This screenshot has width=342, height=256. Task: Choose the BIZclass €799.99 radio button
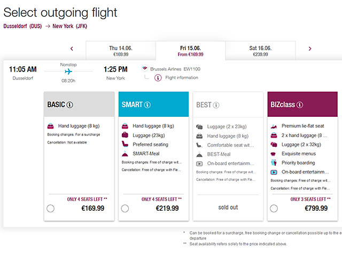coord(274,209)
